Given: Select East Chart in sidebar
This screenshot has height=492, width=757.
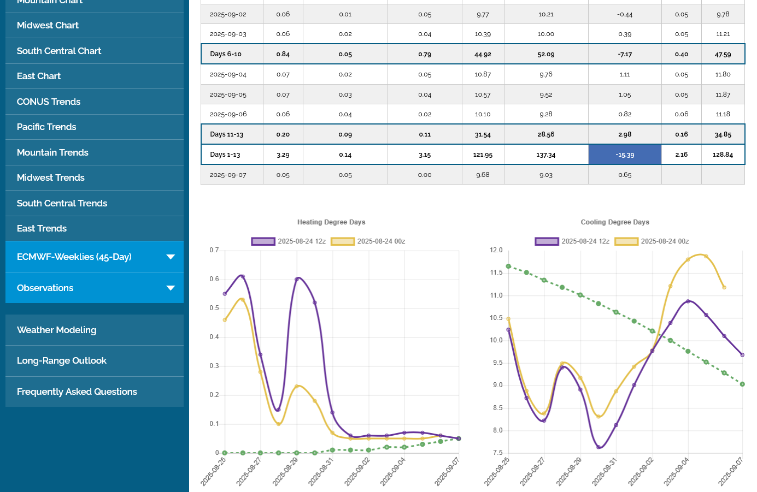Looking at the screenshot, I should coord(39,76).
